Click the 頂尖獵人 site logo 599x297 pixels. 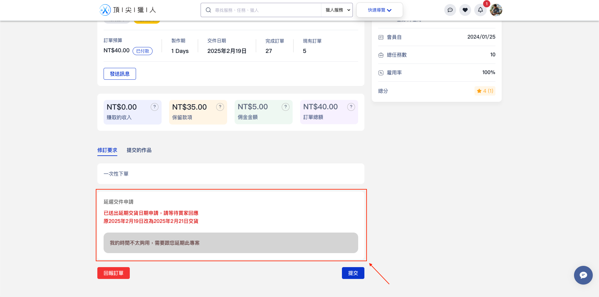click(x=128, y=10)
